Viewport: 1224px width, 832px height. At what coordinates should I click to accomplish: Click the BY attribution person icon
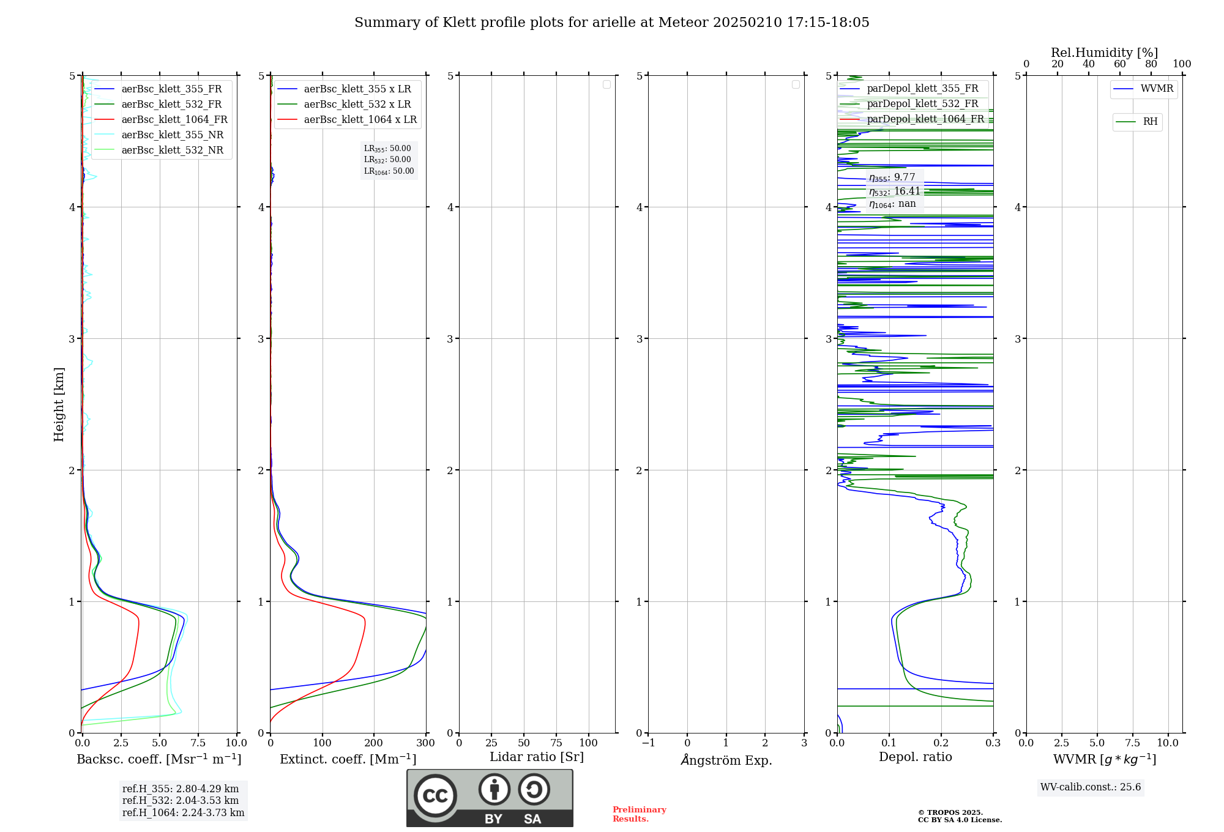pos(494,789)
